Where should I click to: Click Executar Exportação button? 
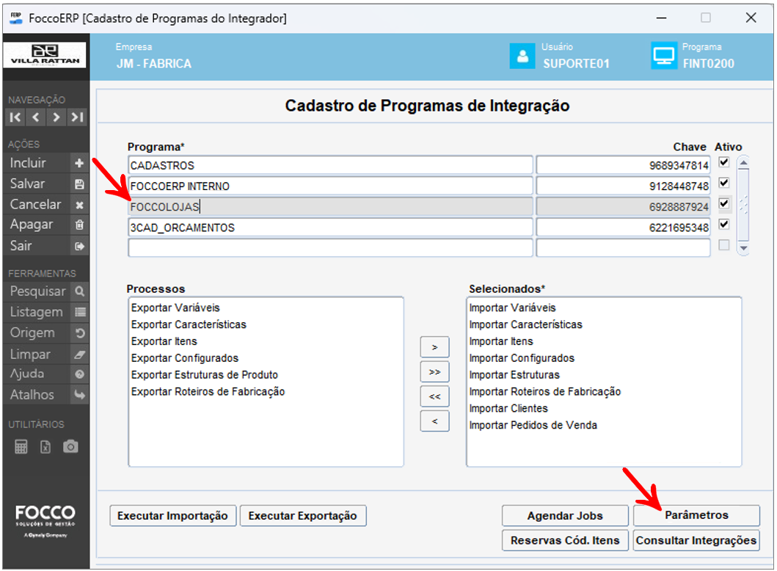[x=303, y=516]
